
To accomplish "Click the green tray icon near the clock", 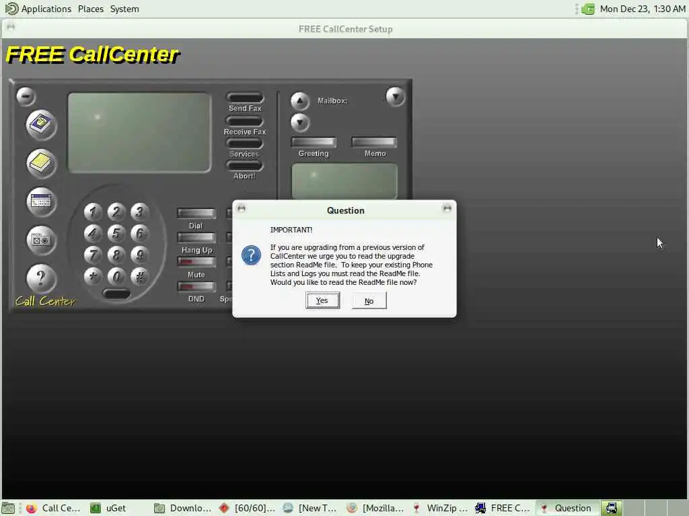I will (588, 9).
